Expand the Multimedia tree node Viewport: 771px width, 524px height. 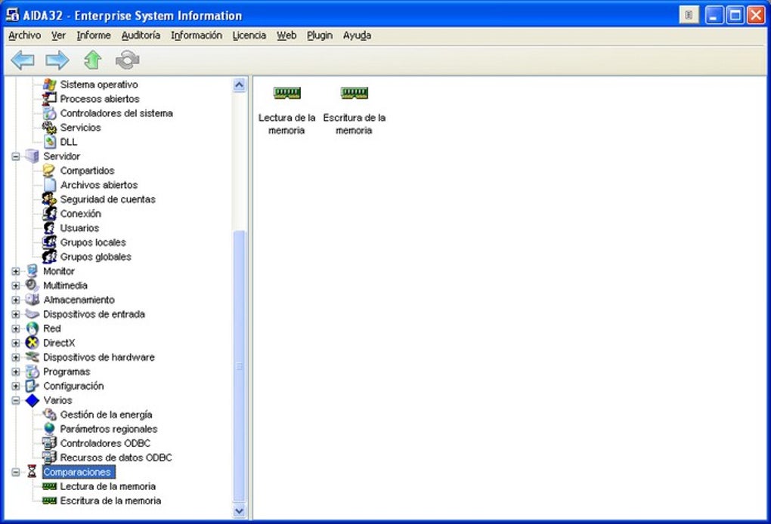[x=16, y=285]
